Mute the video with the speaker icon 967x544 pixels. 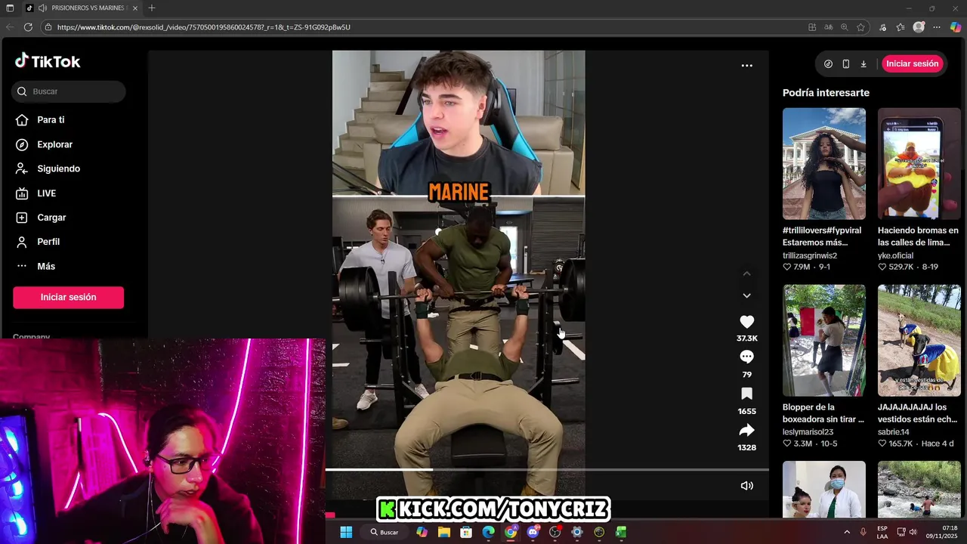click(746, 486)
